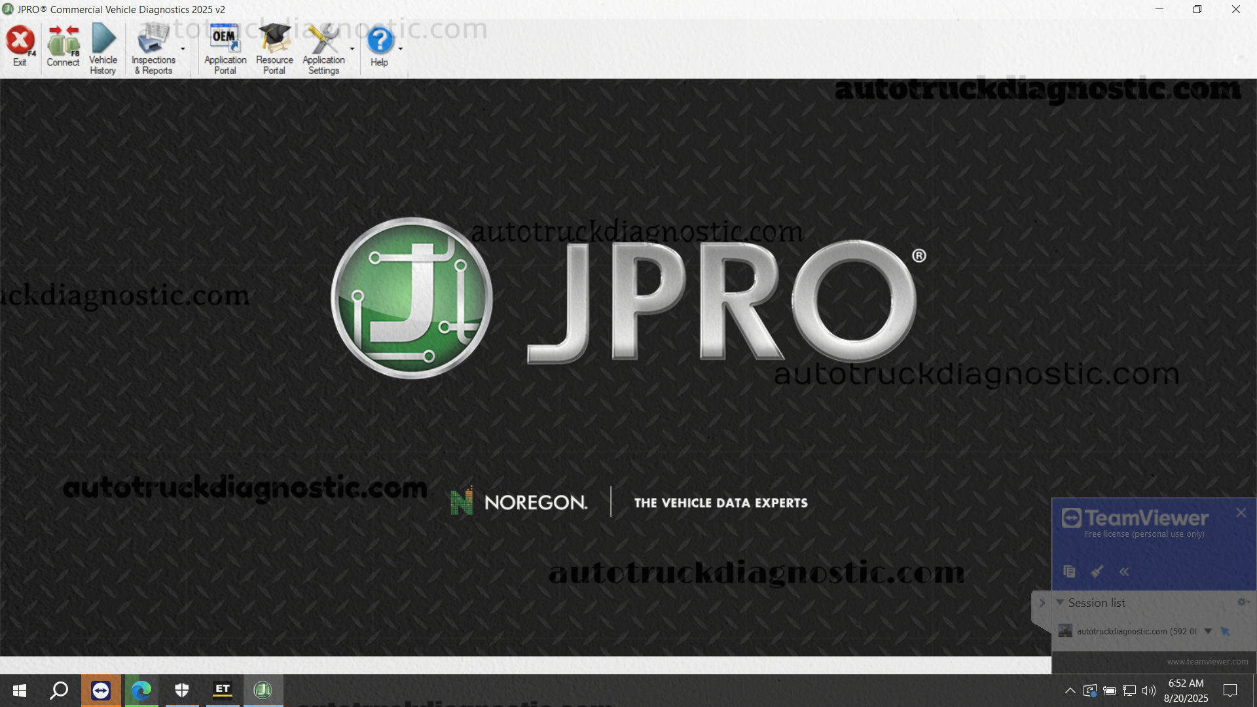Open dropdown next to autotruckdiagnostic.com session

(x=1208, y=631)
